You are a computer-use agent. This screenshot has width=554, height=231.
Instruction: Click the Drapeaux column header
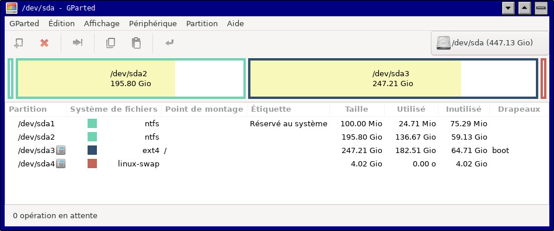519,109
